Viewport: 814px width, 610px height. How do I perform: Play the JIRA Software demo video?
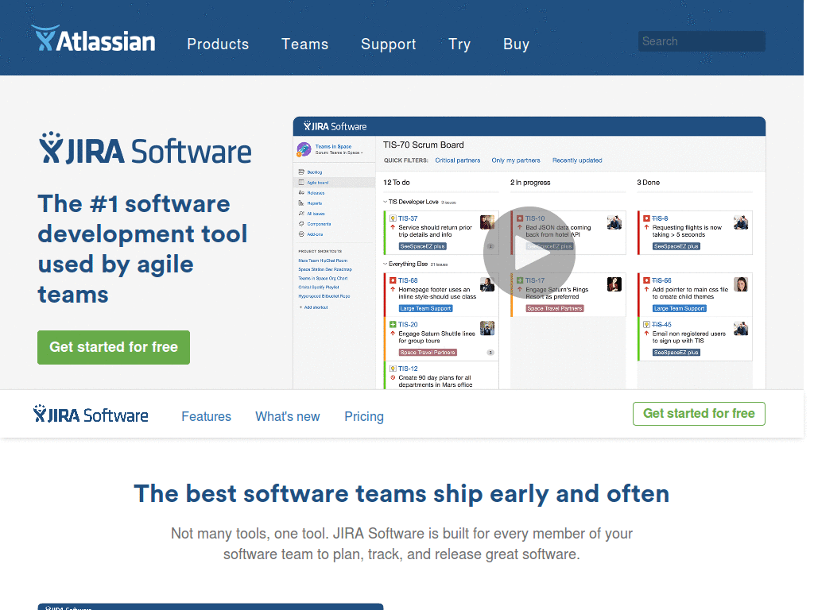[529, 253]
